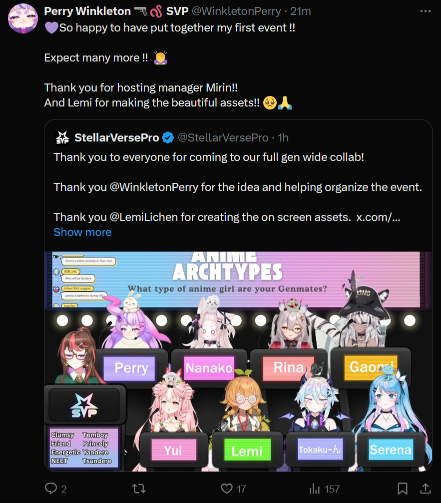Click the StellarVersePro display name
This screenshot has width=441, height=503.
117,137
